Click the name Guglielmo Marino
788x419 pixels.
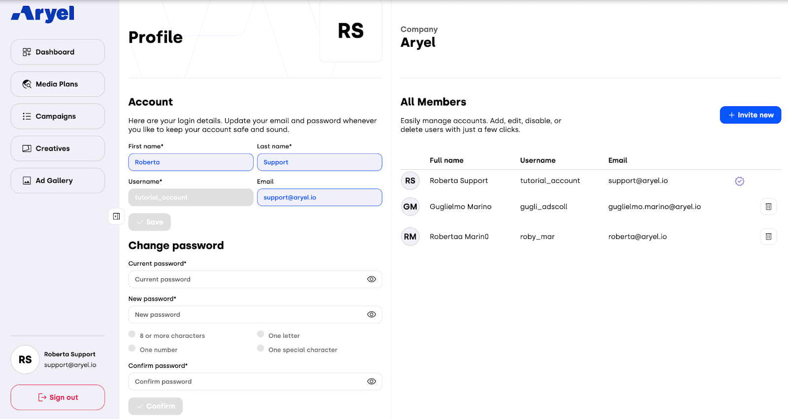[460, 207]
